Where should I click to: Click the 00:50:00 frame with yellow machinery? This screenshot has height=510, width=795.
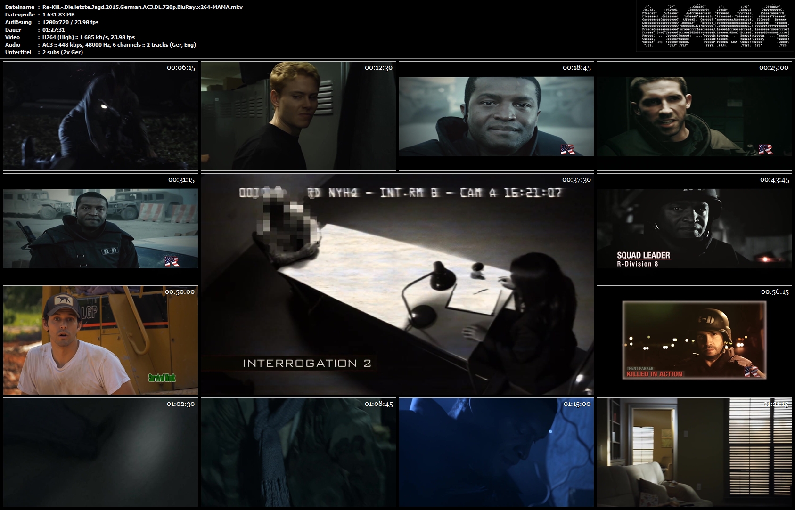[x=100, y=340]
